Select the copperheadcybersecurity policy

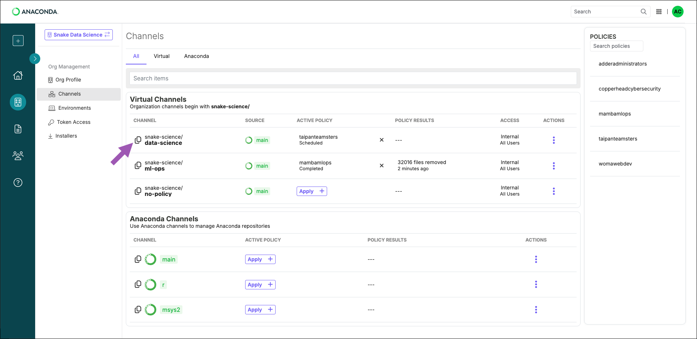point(630,89)
